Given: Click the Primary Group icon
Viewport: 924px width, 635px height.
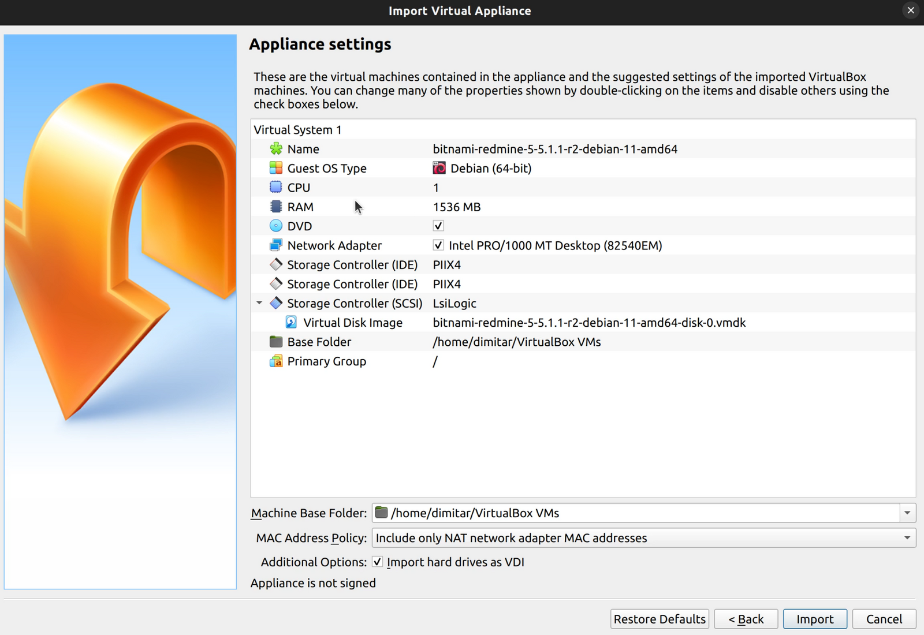Looking at the screenshot, I should pos(275,361).
